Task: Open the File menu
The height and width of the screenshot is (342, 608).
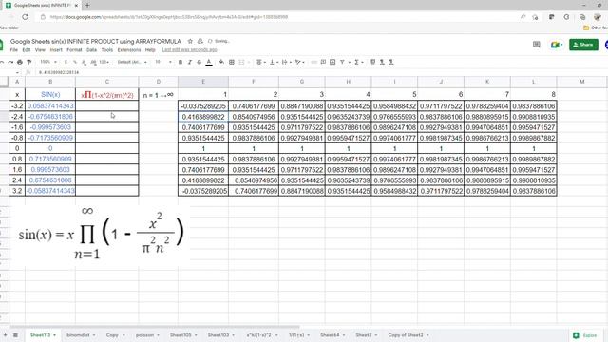Action: pos(14,50)
